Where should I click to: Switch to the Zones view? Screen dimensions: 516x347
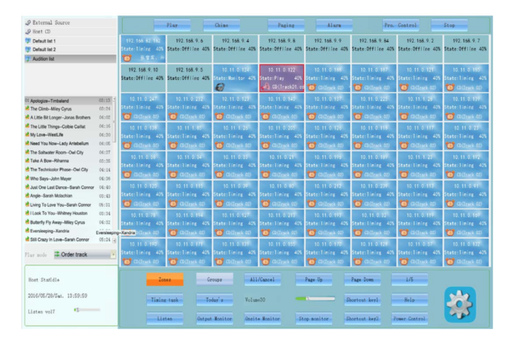click(164, 279)
